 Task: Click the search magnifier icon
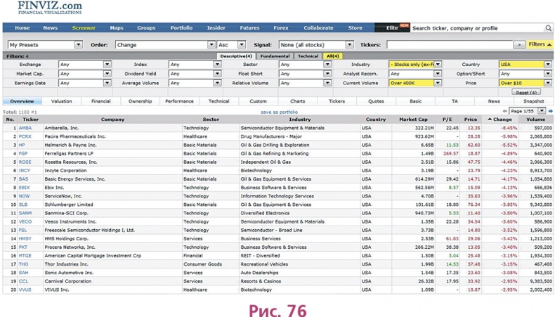548,28
